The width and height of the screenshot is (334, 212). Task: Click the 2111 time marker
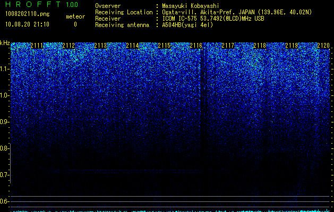click(x=37, y=46)
